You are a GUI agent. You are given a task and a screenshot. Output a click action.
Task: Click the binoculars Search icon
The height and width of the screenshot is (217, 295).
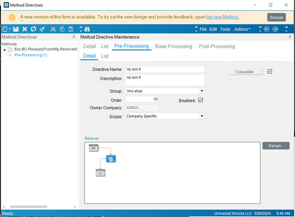[87, 29]
